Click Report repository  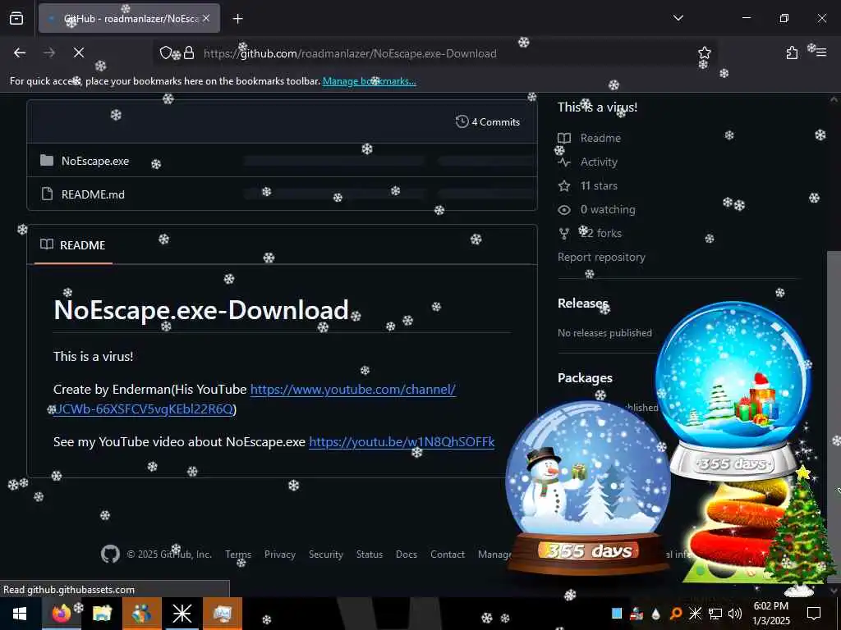pos(601,257)
